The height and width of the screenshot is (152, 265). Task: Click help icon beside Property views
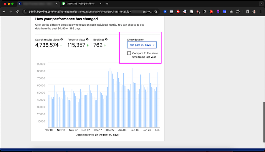87,39
